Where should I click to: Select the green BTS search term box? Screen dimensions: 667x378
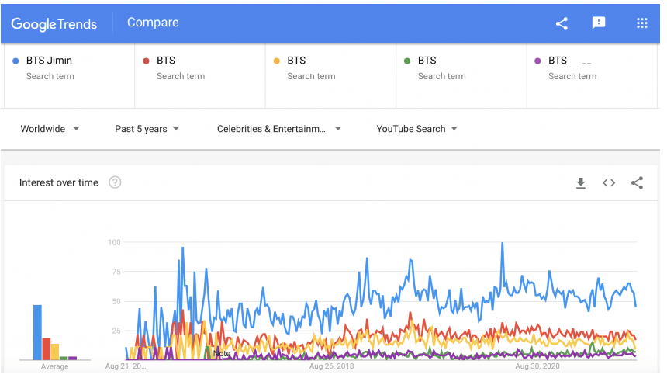(461, 76)
